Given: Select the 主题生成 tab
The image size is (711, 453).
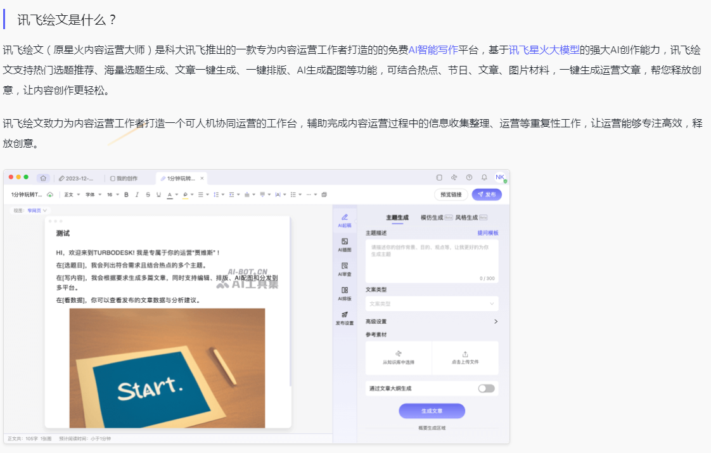Looking at the screenshot, I should point(397,218).
